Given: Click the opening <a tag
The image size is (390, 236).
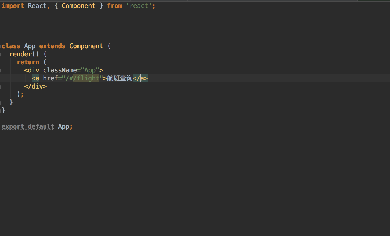Looking at the screenshot, I should 35,78.
